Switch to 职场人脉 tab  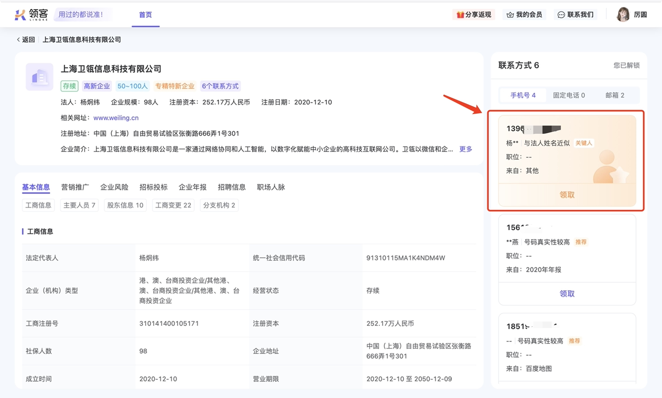(271, 187)
